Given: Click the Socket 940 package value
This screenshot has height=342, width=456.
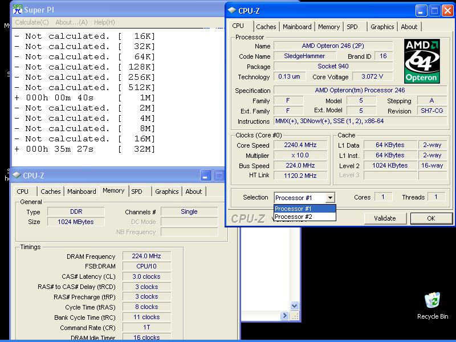Looking at the screenshot, I should coord(333,66).
